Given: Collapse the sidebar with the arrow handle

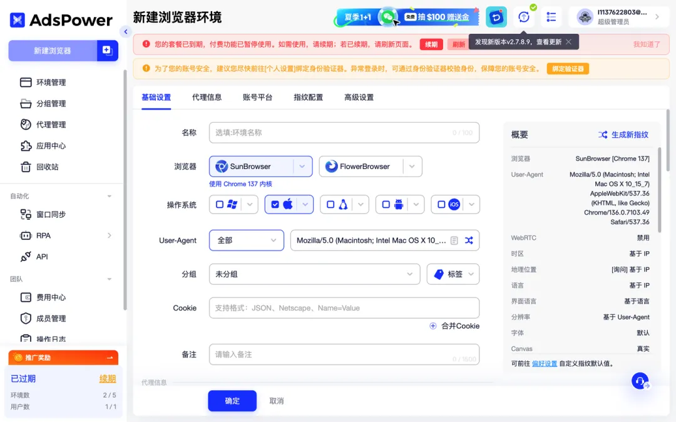Looking at the screenshot, I should coord(126,32).
